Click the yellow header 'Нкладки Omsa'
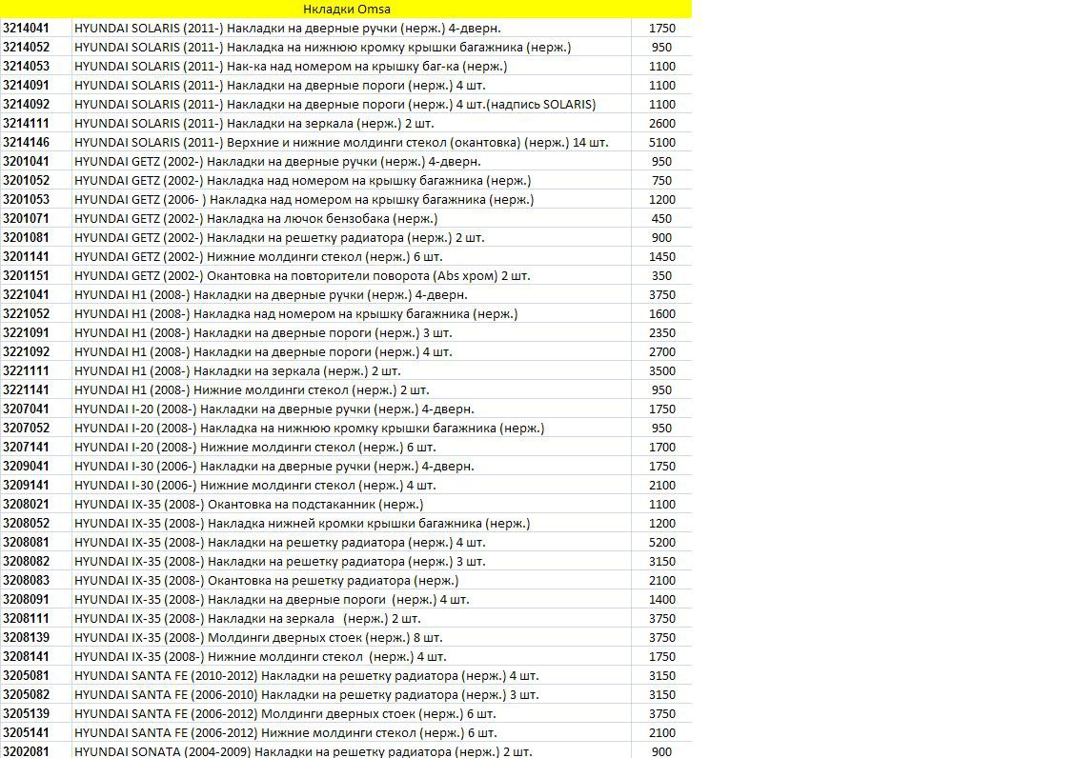1074x758 pixels. (x=346, y=9)
